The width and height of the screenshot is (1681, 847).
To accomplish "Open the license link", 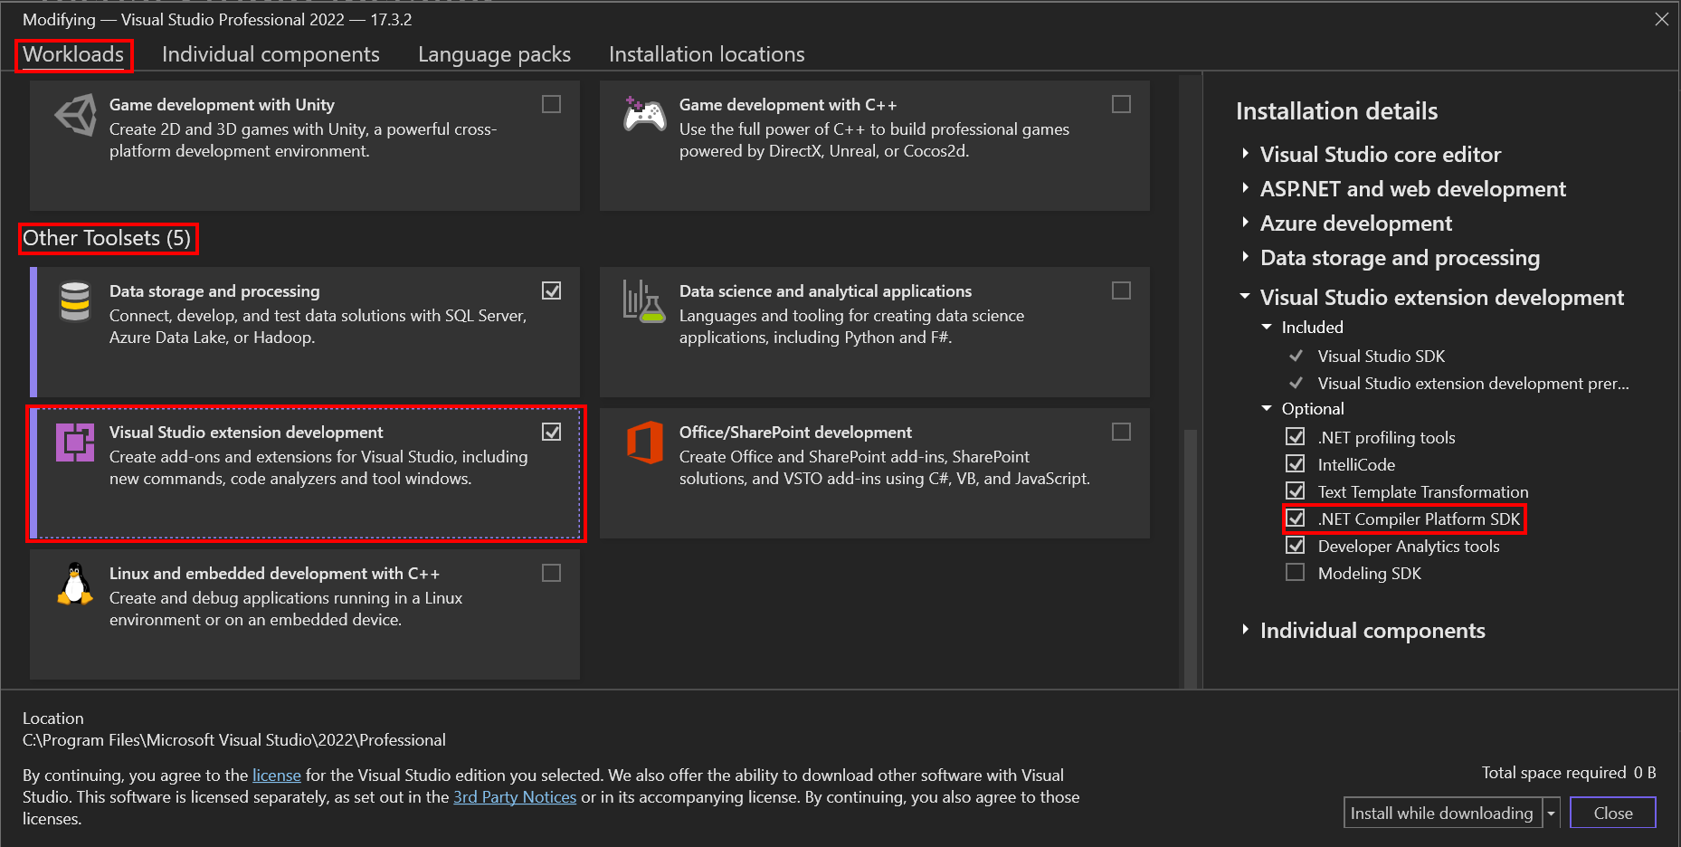I will coord(277,776).
